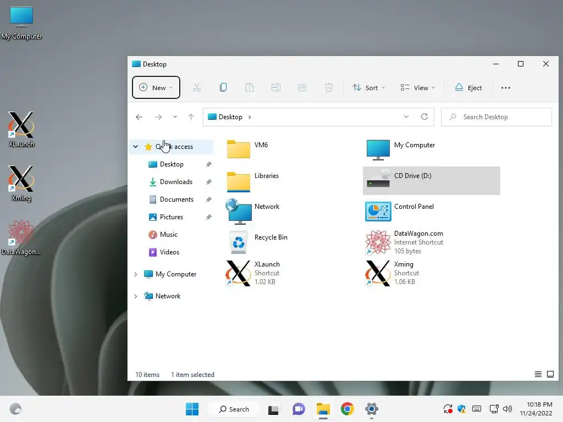Open Pictures in Quick access sidebar
This screenshot has height=422, width=563.
click(172, 217)
